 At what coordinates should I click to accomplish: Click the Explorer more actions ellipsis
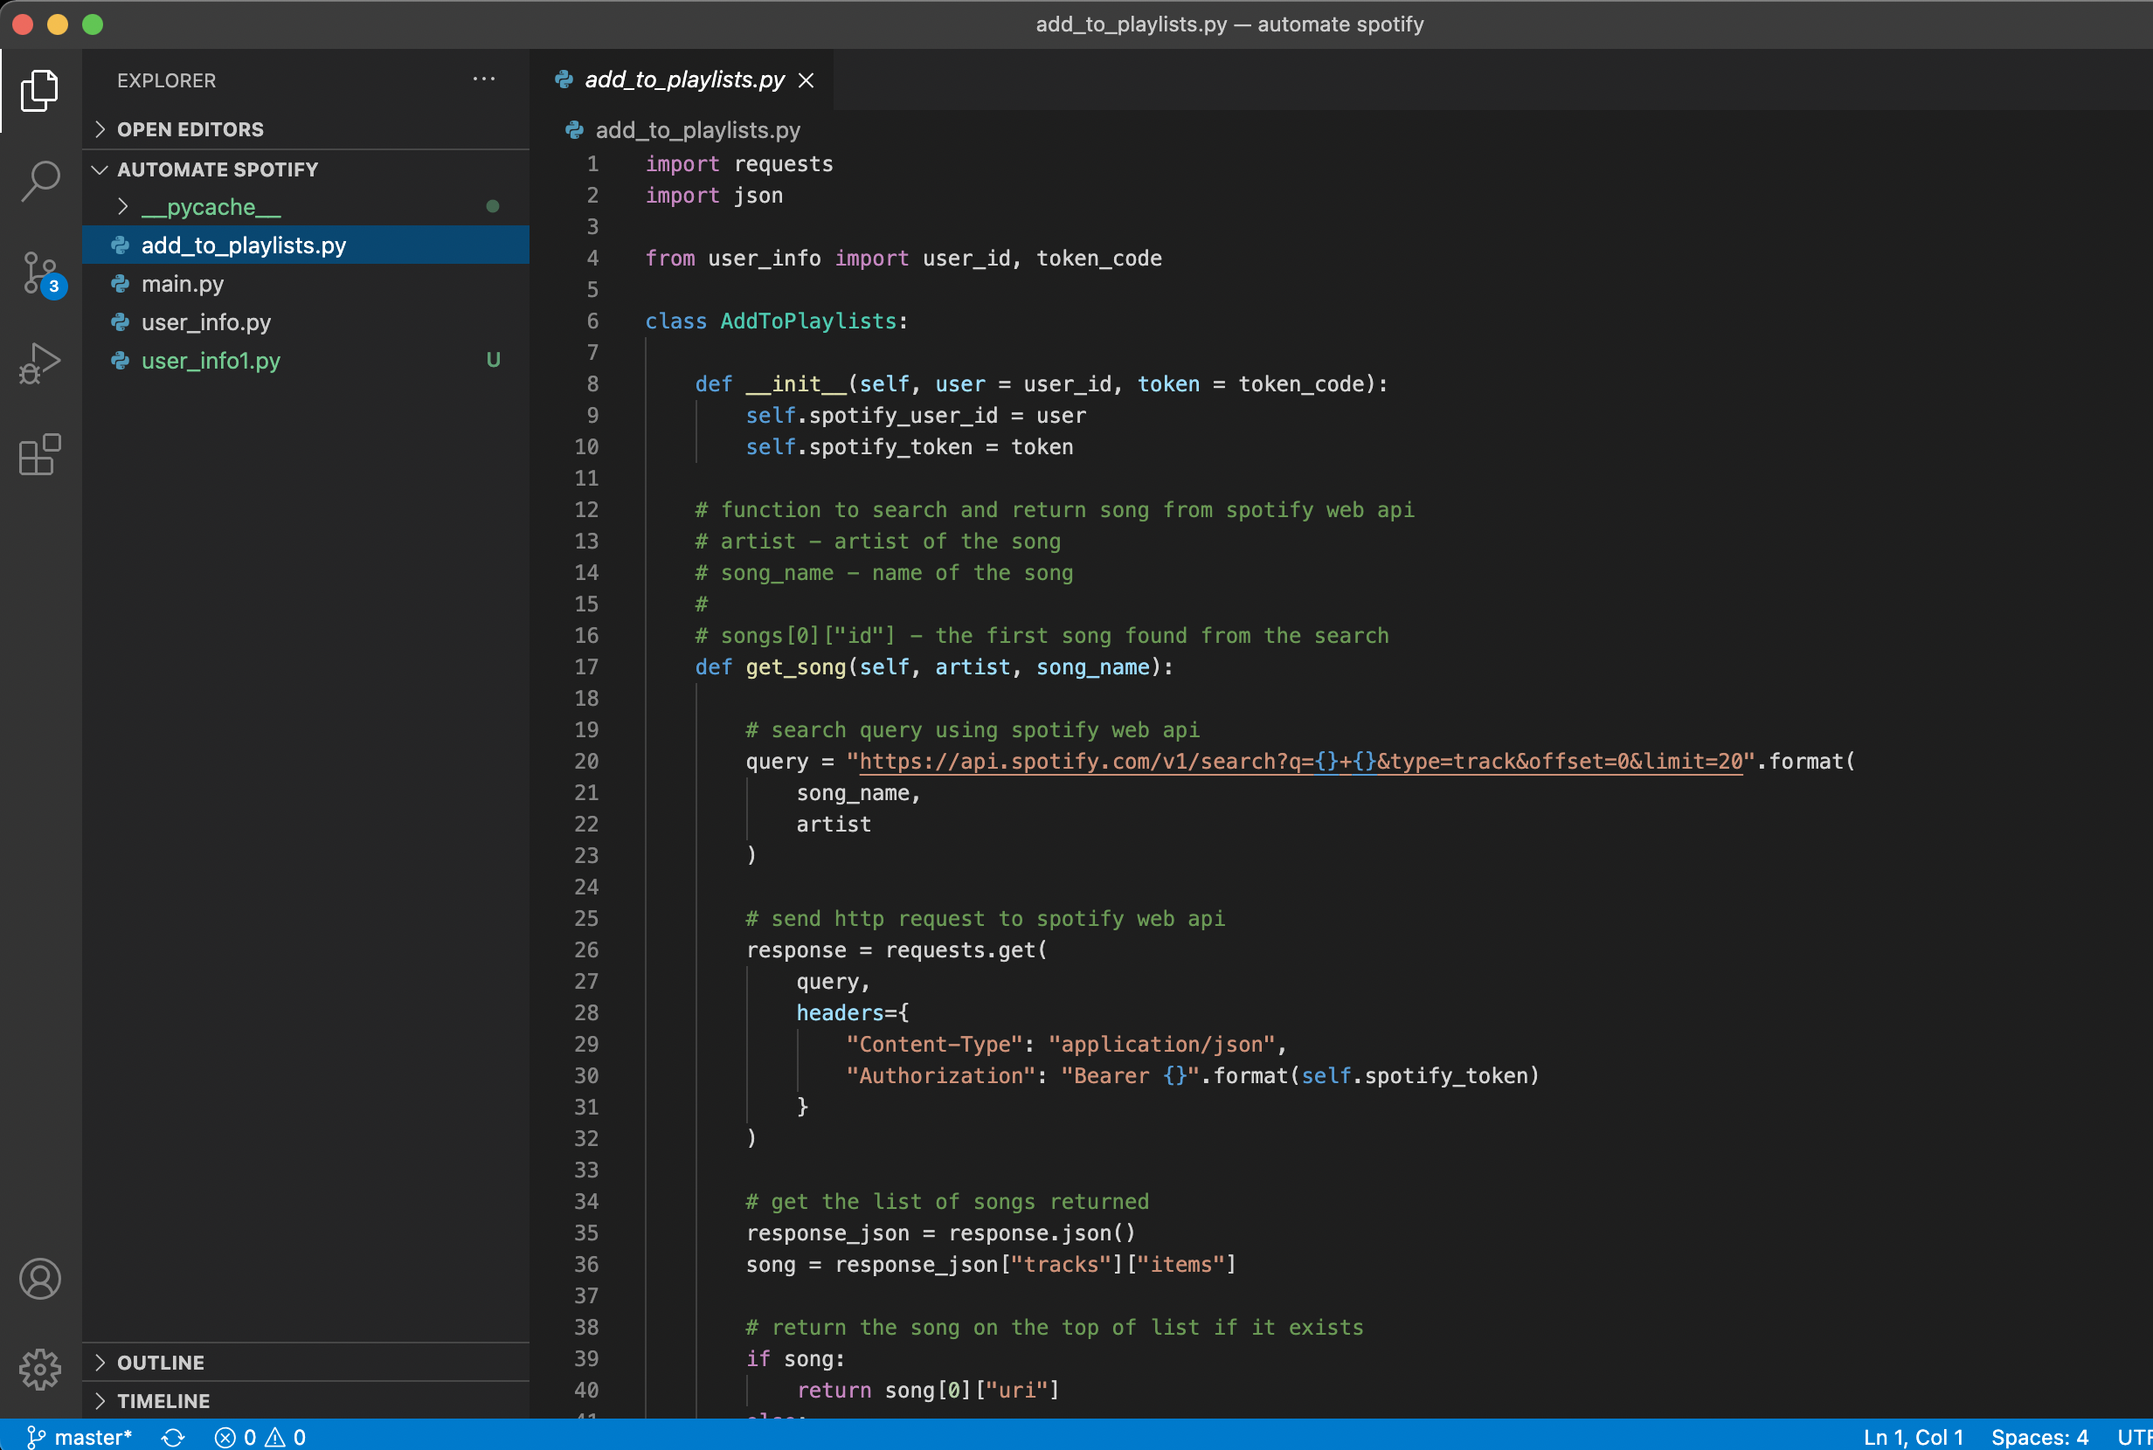(x=484, y=79)
